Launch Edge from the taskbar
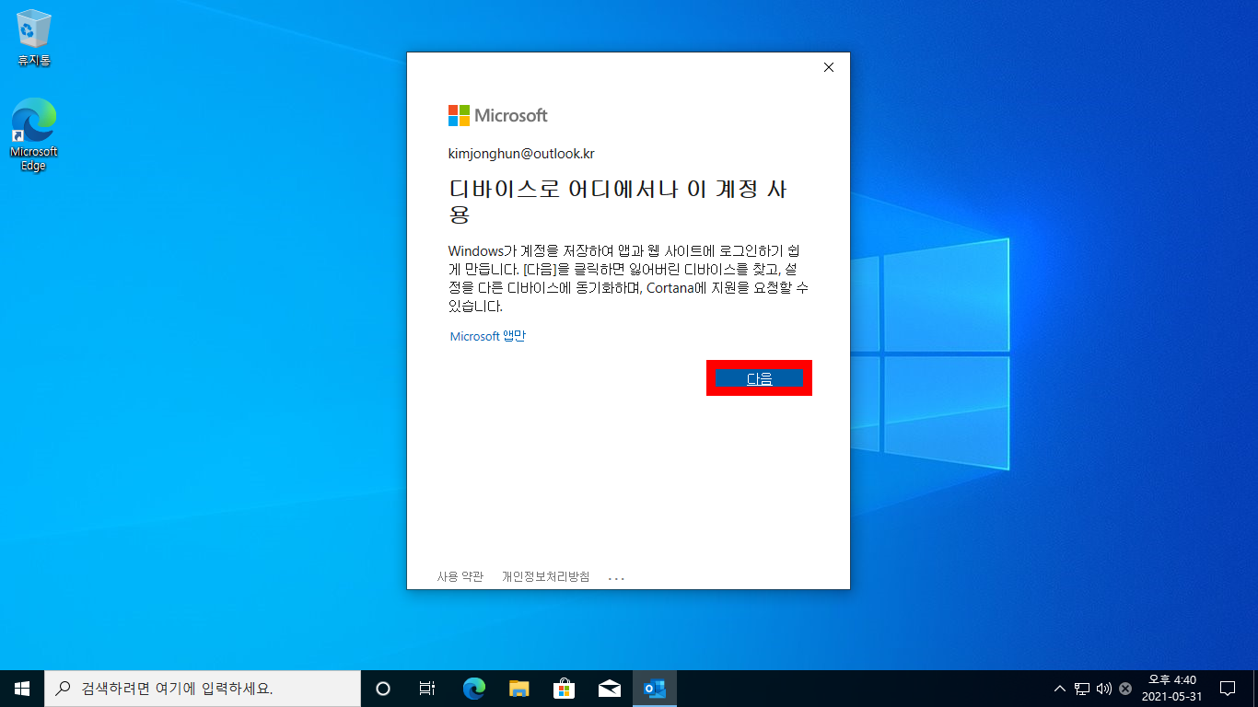The image size is (1258, 707). pos(473,689)
